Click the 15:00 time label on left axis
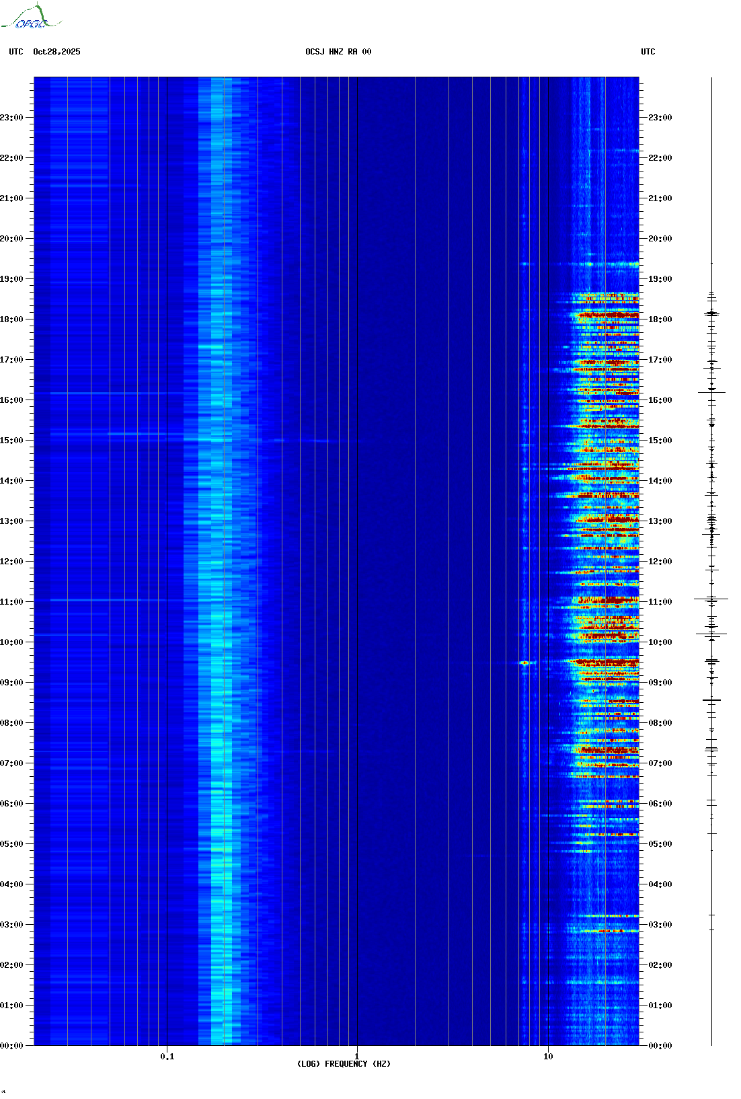741x1099 pixels. (x=11, y=441)
